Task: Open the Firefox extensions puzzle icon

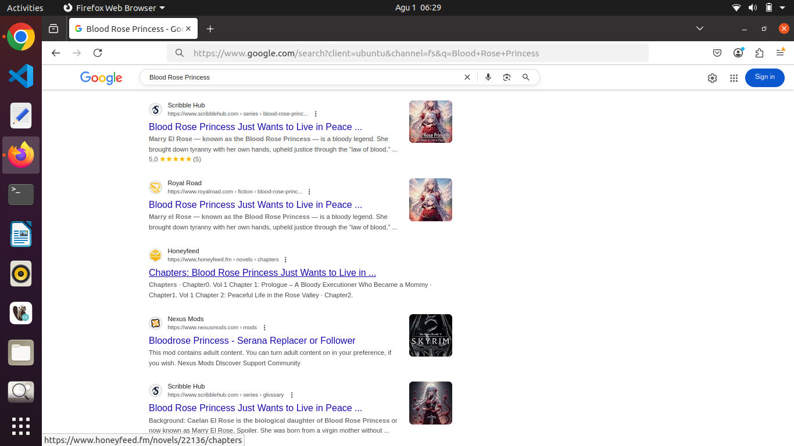Action: [x=759, y=53]
